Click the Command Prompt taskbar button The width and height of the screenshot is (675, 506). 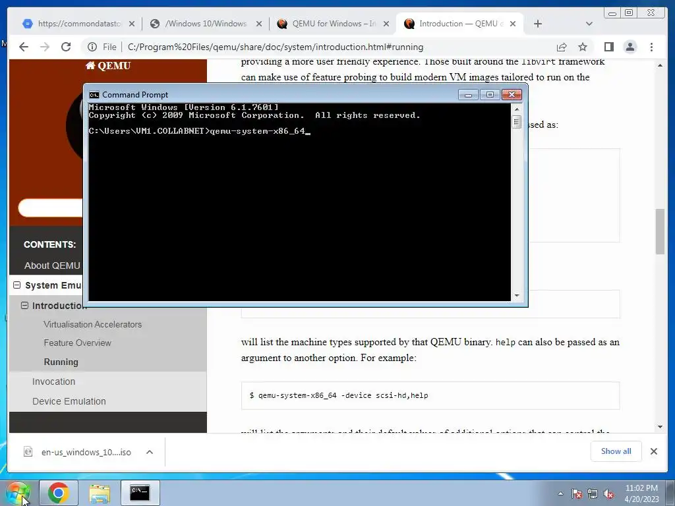tap(140, 493)
